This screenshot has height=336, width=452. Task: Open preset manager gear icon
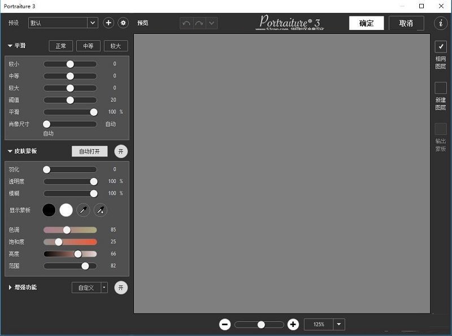coord(123,23)
